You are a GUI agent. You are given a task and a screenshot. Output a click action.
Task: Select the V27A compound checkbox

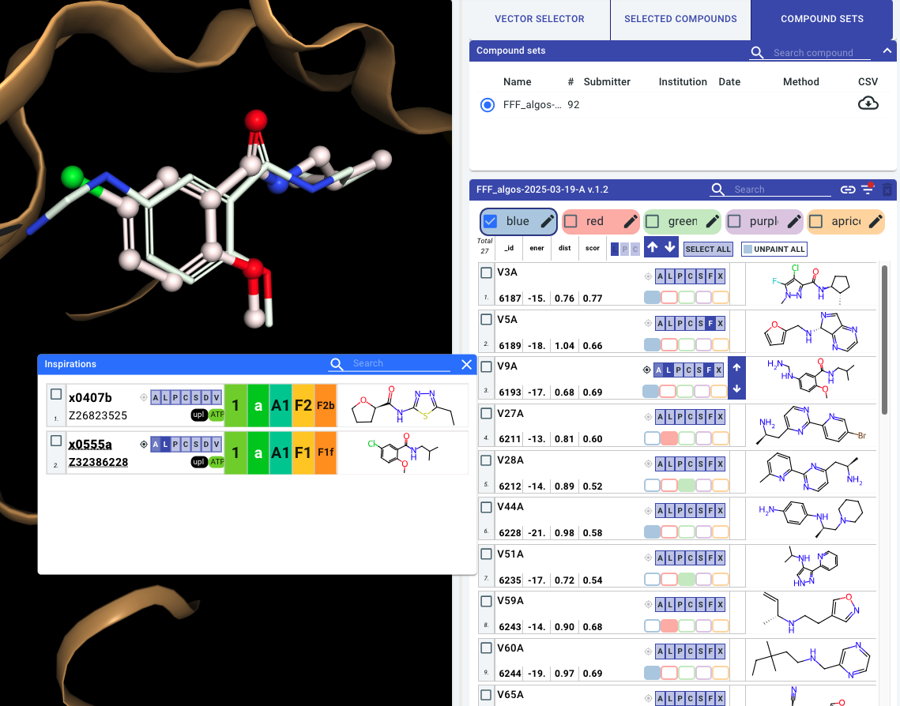click(x=486, y=413)
